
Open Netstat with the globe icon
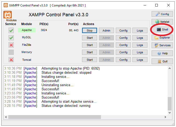click(162, 22)
